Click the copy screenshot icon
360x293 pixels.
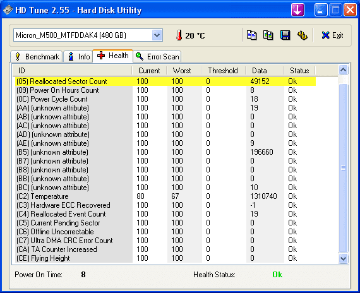(268, 35)
